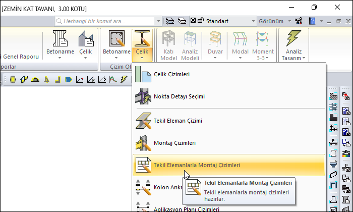Toggle the layer lock padlock icon
The width and height of the screenshot is (353, 212).
click(x=200, y=21)
